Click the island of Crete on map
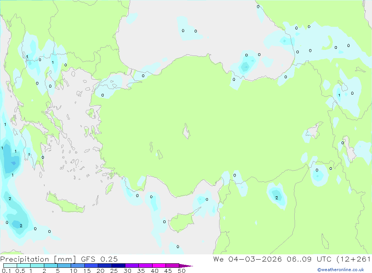The width and height of the screenshot is (372, 273). pos(65,203)
